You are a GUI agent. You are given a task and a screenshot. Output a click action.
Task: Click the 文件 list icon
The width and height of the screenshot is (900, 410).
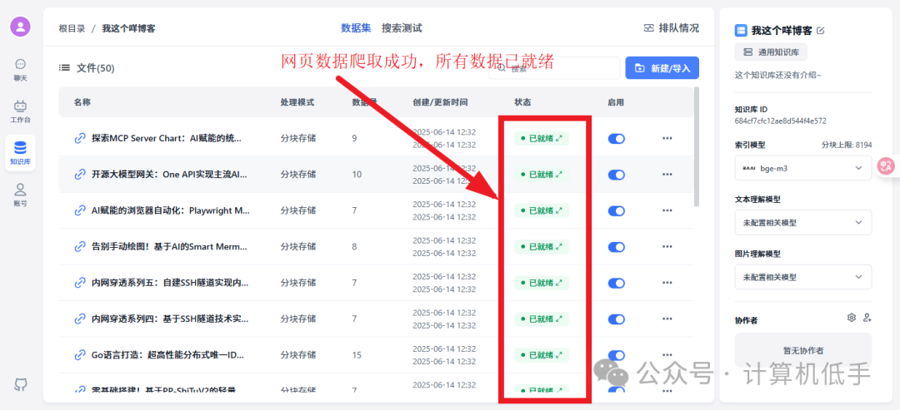click(64, 68)
